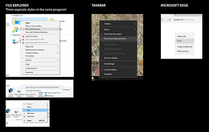Click the Access media icon below Show Quick Access Toolbar menu
The image size is (209, 132).
point(11,91)
